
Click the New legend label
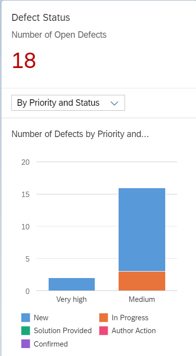click(x=41, y=318)
